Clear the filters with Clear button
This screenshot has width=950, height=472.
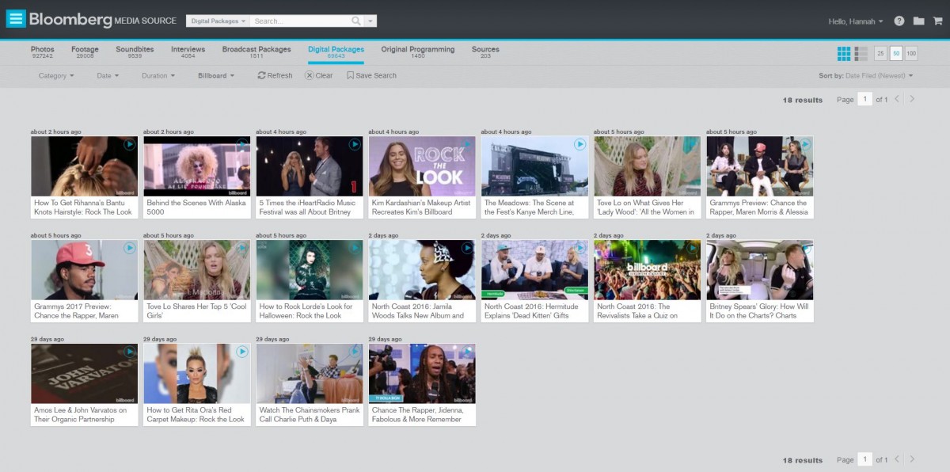click(319, 75)
